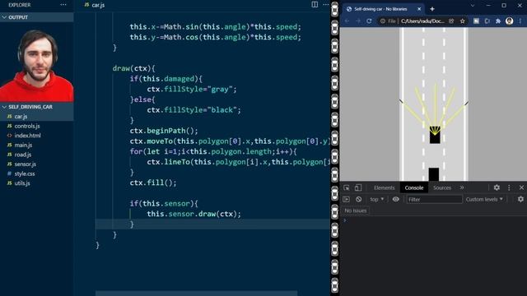Screen dimensions: 527x296
Task: Open DevTools customize menu
Action: tap(509, 187)
